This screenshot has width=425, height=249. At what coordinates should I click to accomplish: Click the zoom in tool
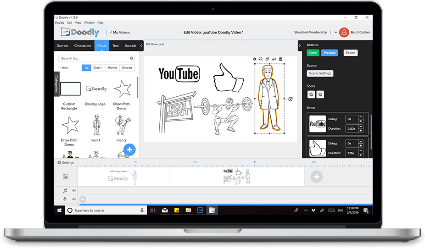point(311,94)
